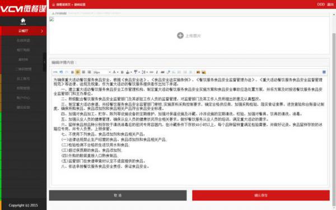Select the highlighted align-left button
Screen dimensions: 336x210
[78, 72]
